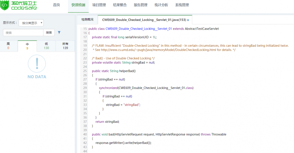
Task: Click the cs.umd.edu URL comment on line 20
Action: click(x=164, y=50)
